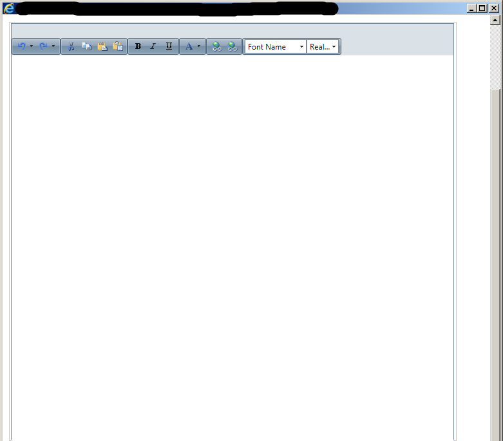
Task: Insert a hyperlink with the globe link icon
Action: [217, 46]
